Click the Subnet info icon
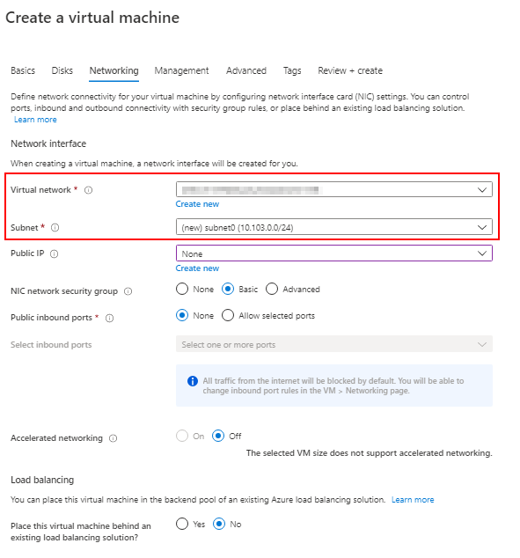520x558 pixels. [x=55, y=227]
